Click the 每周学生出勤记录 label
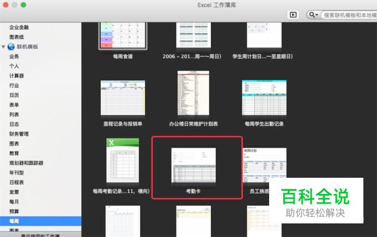The width and height of the screenshot is (377, 237). (264, 124)
